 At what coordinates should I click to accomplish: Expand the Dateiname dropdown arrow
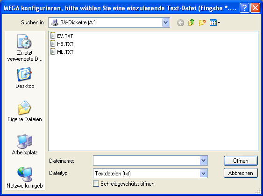point(204,160)
